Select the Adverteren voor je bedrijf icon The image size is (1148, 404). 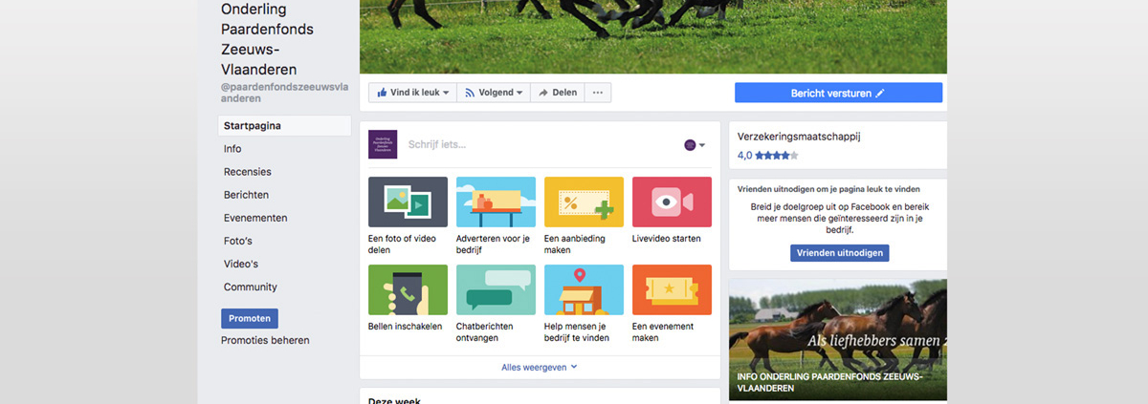pos(496,202)
